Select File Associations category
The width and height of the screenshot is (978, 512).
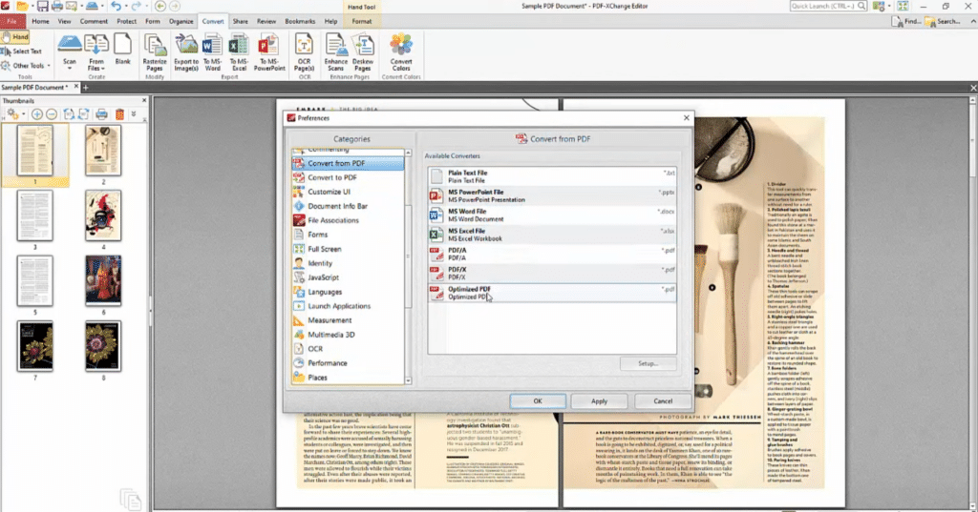pyautogui.click(x=348, y=220)
